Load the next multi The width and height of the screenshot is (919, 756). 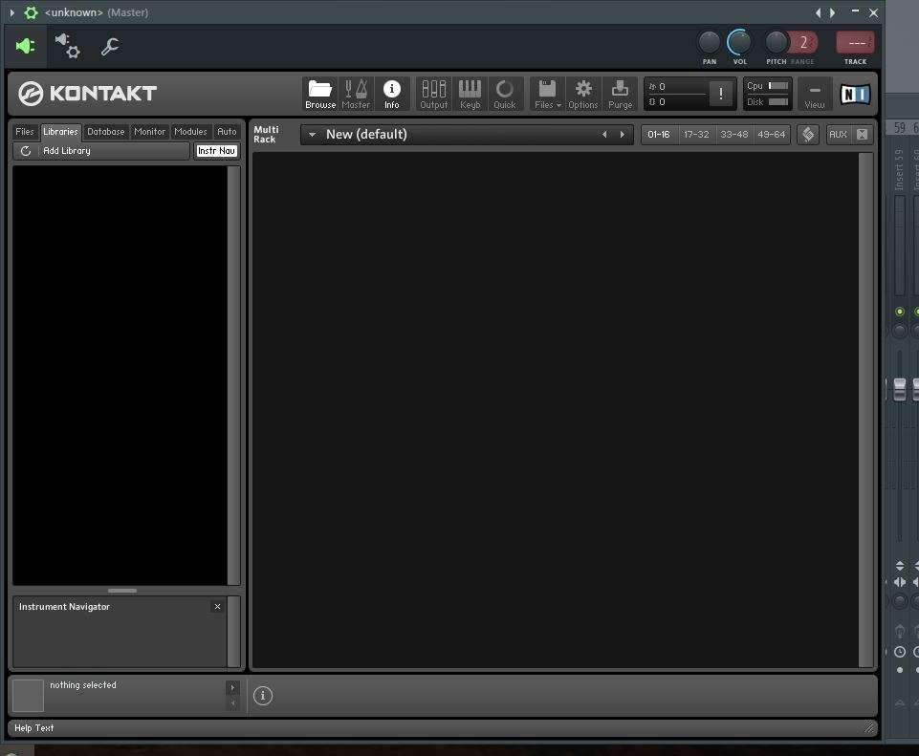coord(622,134)
